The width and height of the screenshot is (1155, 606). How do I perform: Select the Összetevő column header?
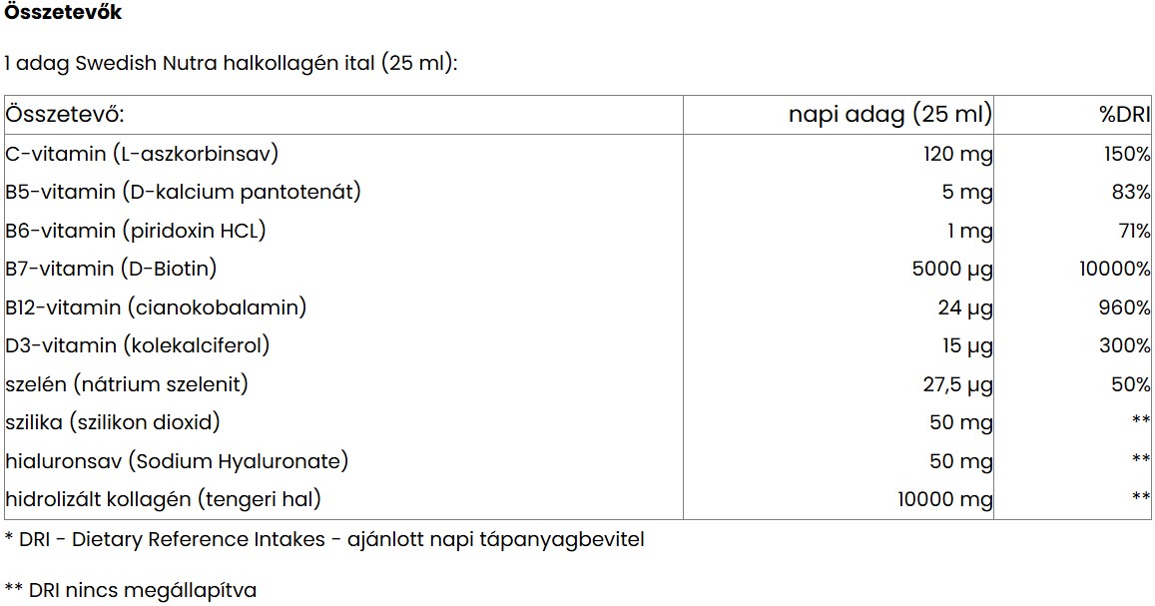(65, 115)
